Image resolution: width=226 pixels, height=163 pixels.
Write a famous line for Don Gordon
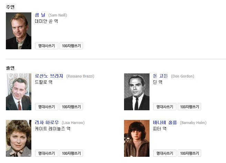pyautogui.click(x=165, y=107)
